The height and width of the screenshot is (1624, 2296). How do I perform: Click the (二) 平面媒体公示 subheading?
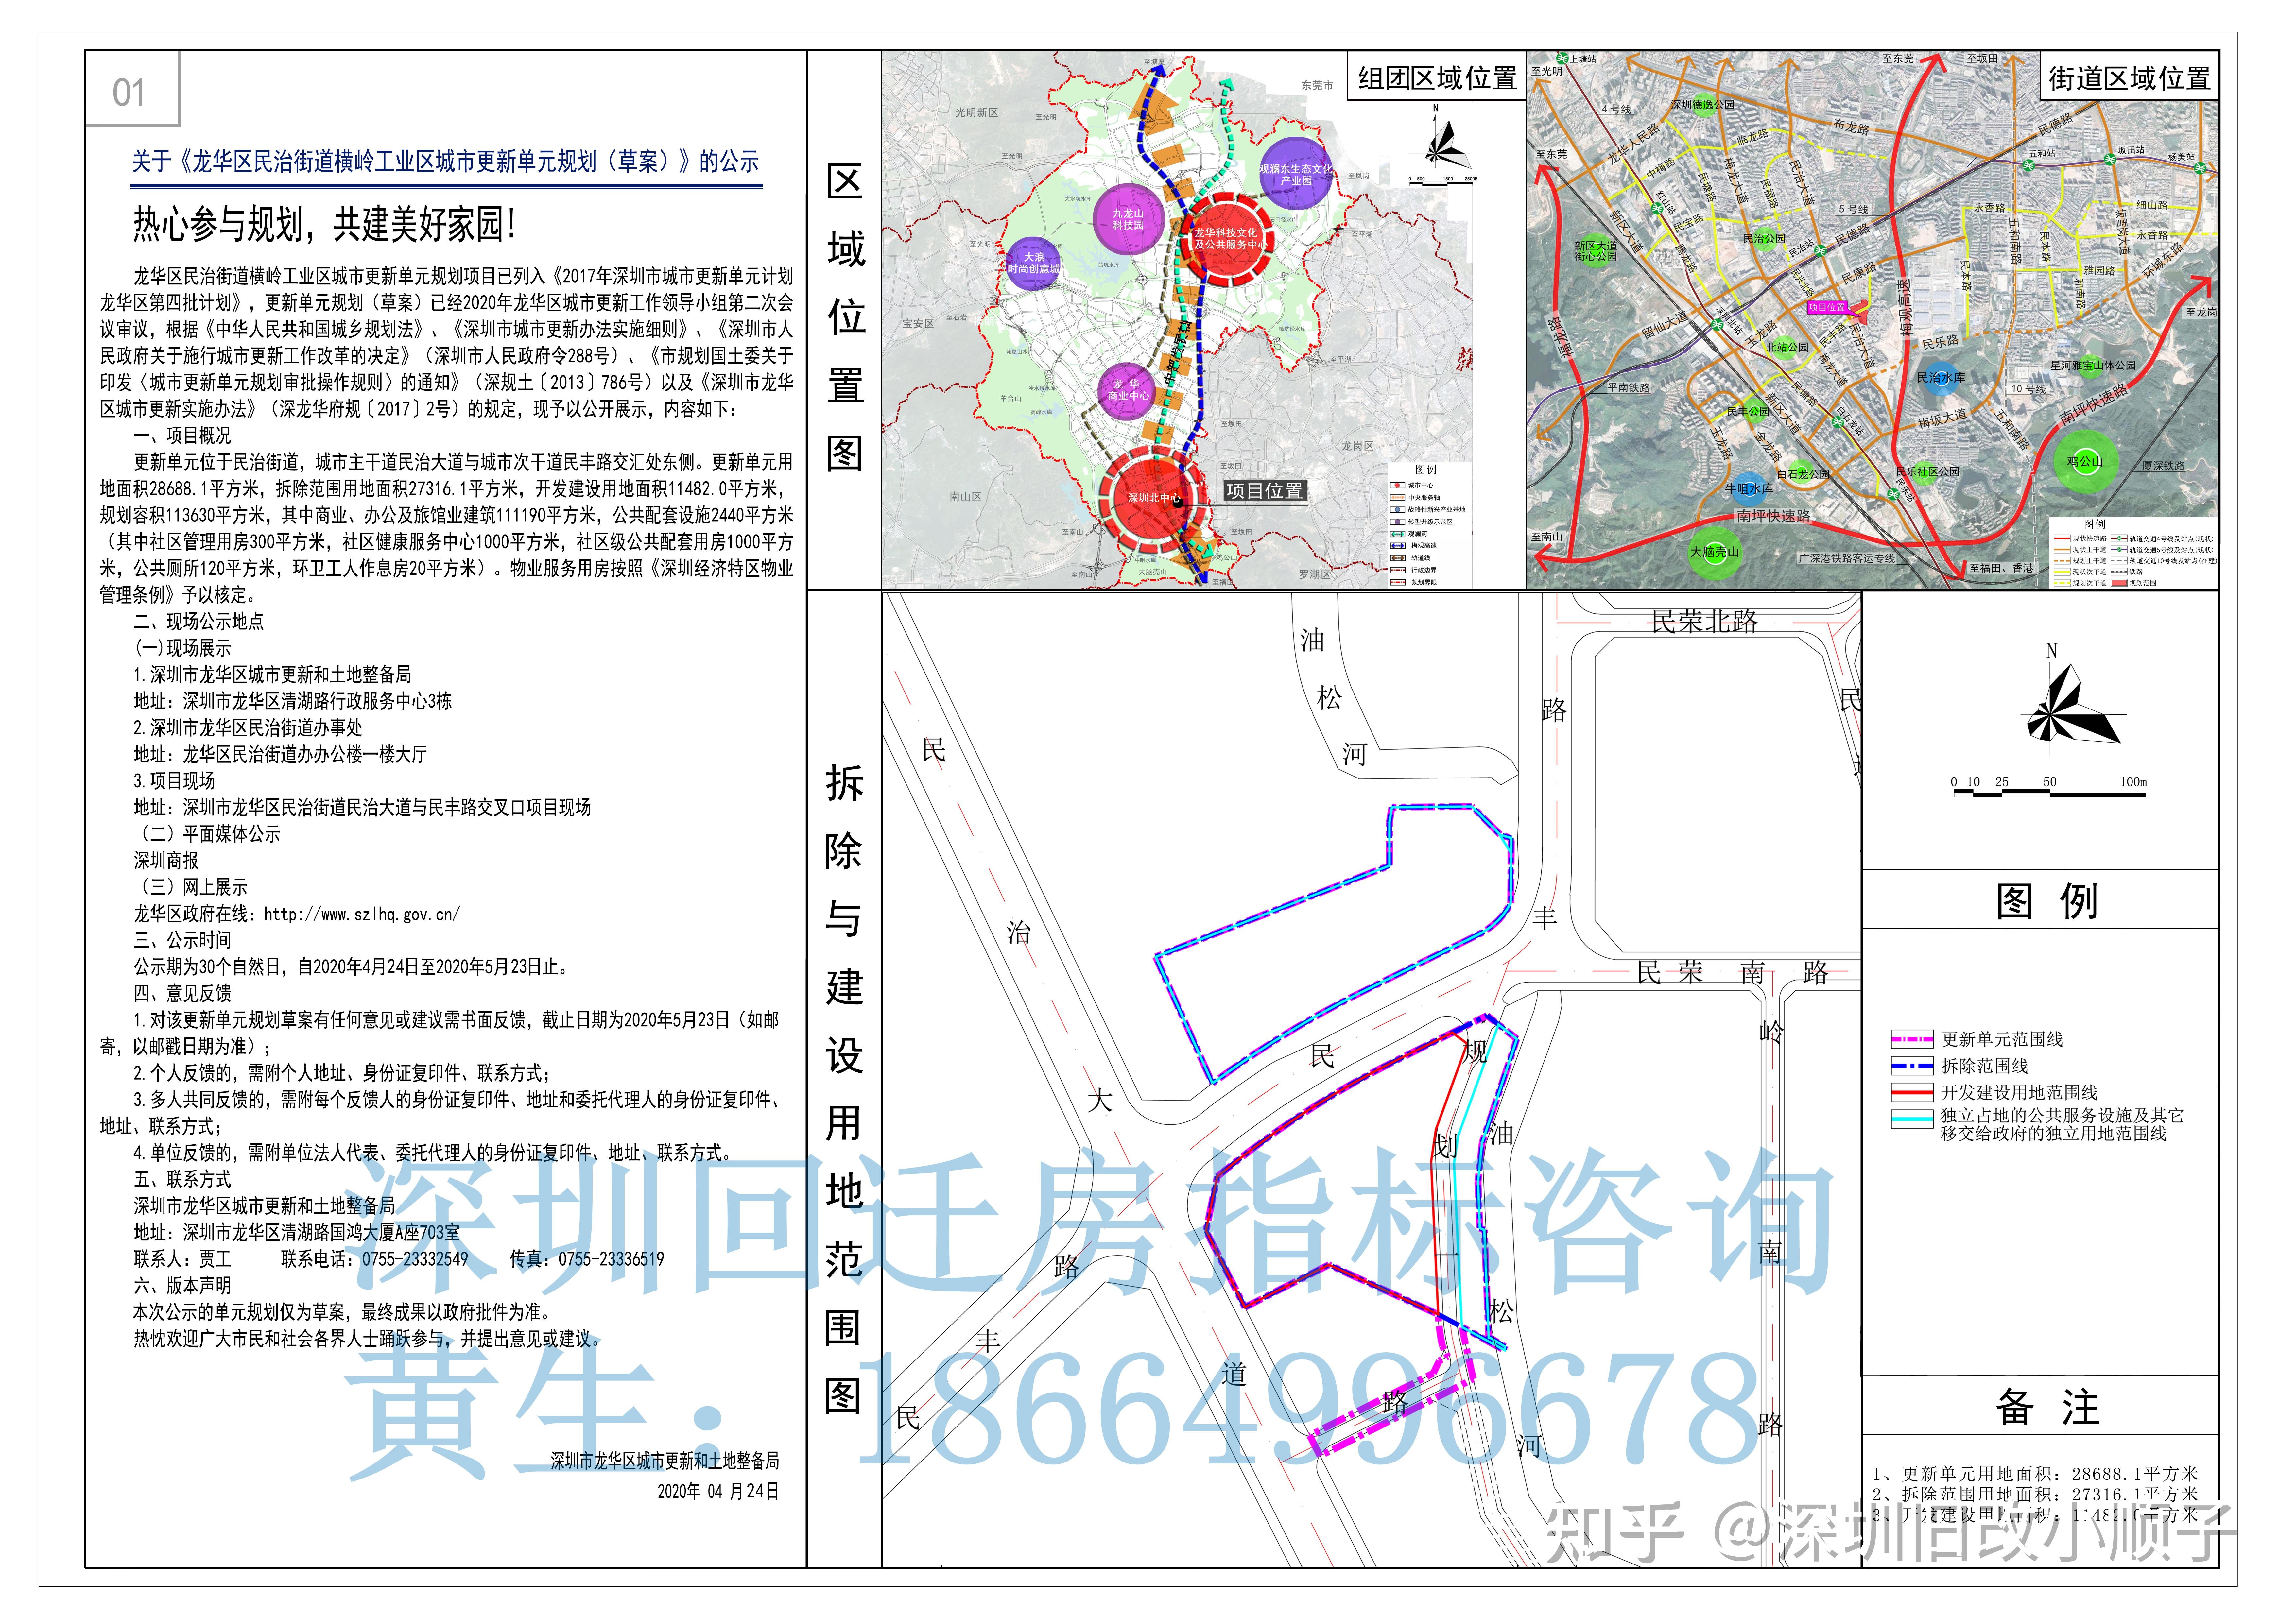click(x=208, y=834)
